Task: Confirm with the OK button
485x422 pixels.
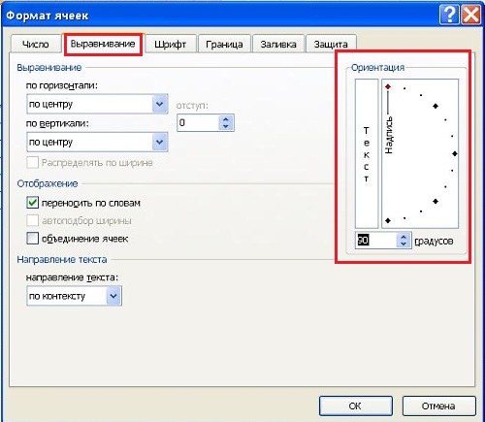Action: 355,406
